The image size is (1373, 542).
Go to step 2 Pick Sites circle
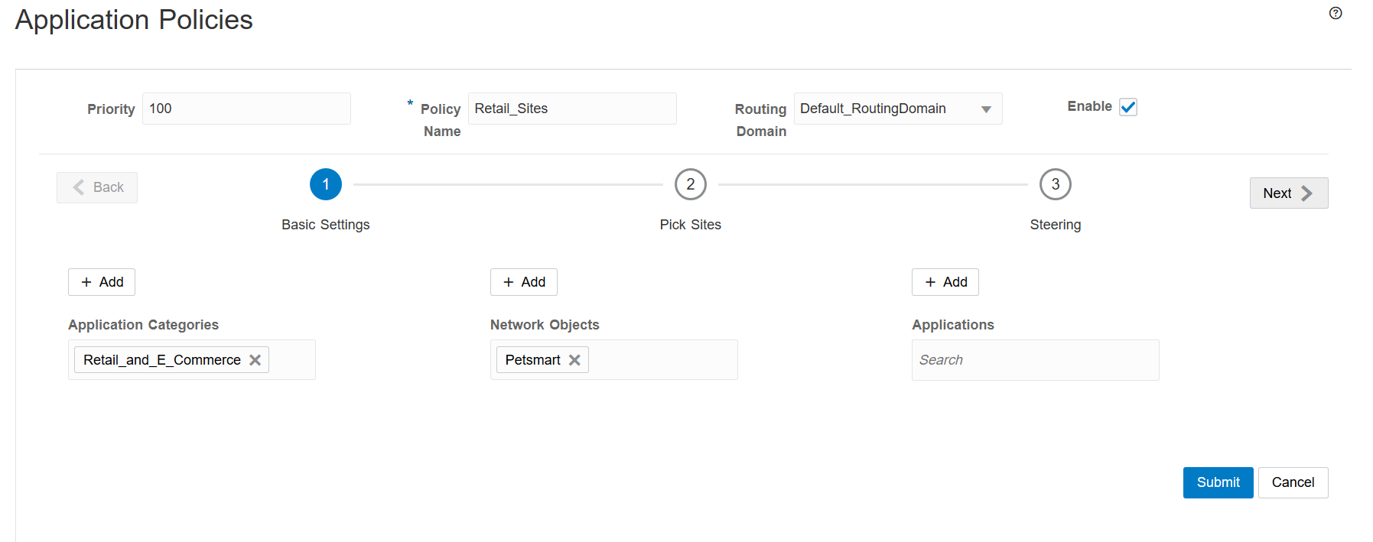pyautogui.click(x=690, y=184)
